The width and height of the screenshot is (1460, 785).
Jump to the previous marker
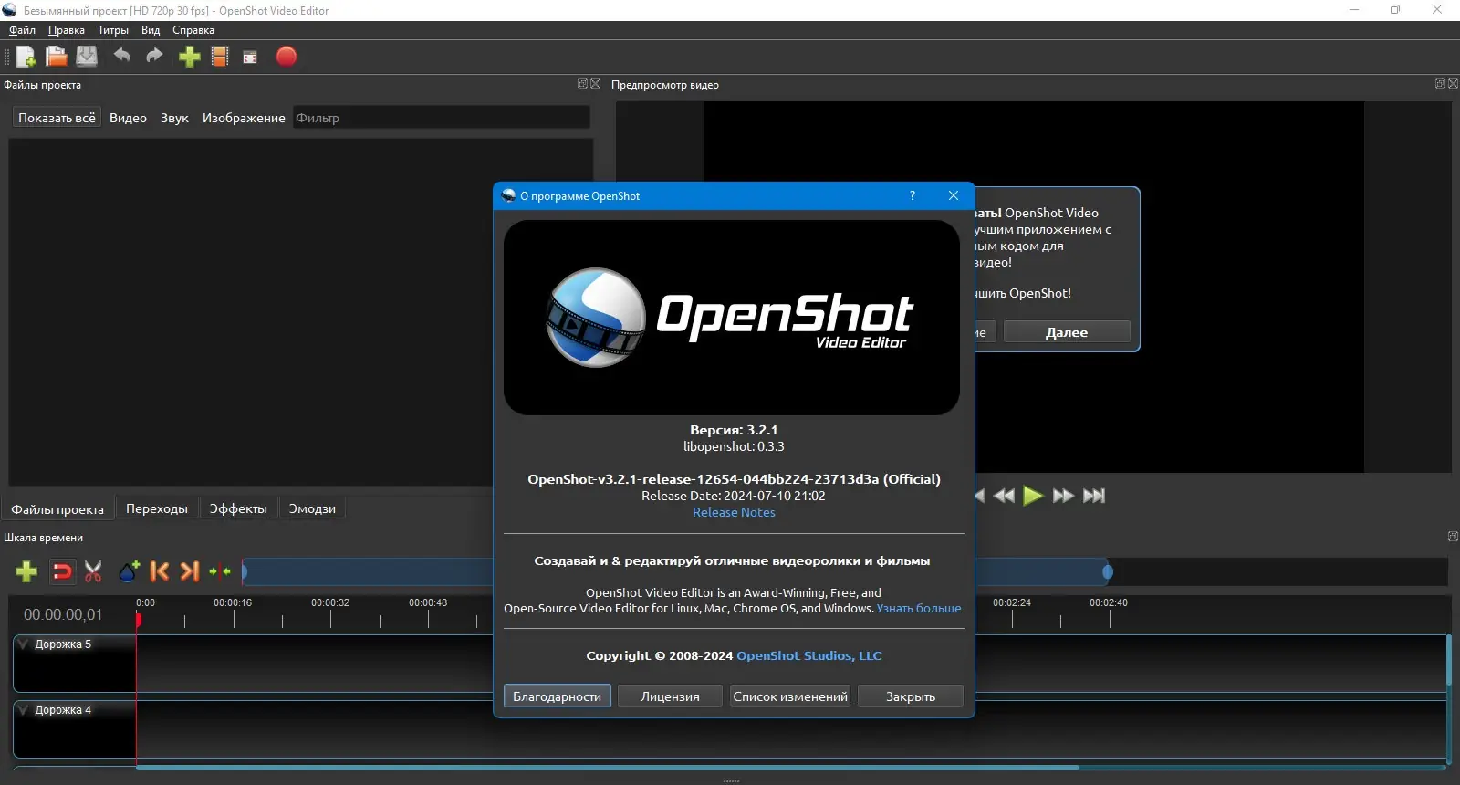pyautogui.click(x=159, y=571)
